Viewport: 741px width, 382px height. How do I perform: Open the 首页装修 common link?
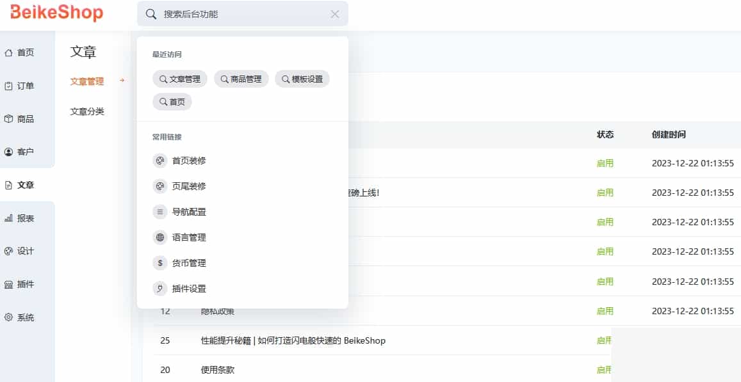[x=189, y=161]
